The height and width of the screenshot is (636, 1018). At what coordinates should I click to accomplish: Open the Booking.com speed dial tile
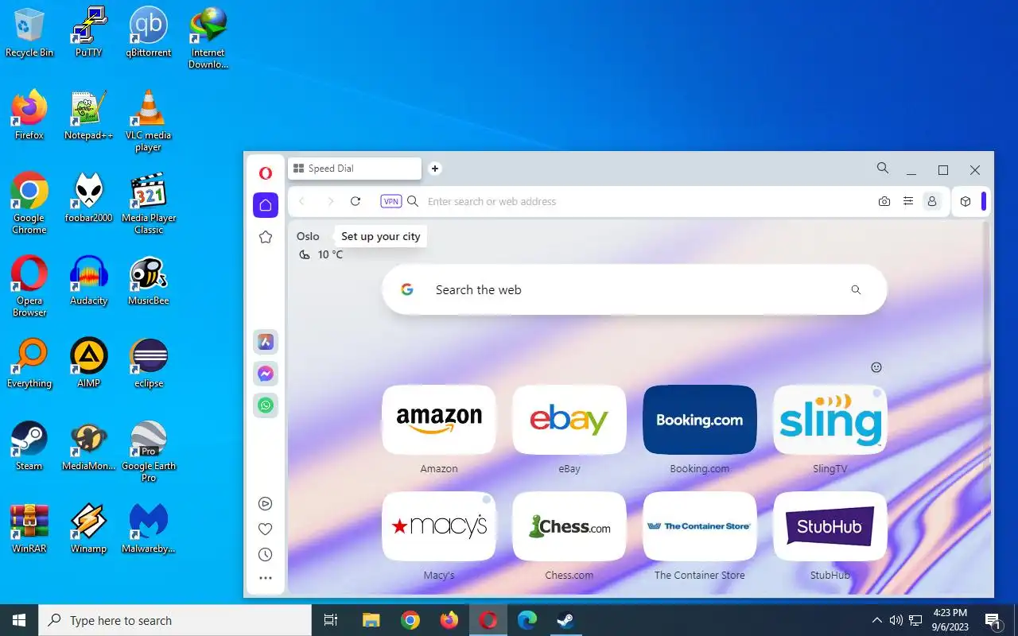(x=700, y=420)
